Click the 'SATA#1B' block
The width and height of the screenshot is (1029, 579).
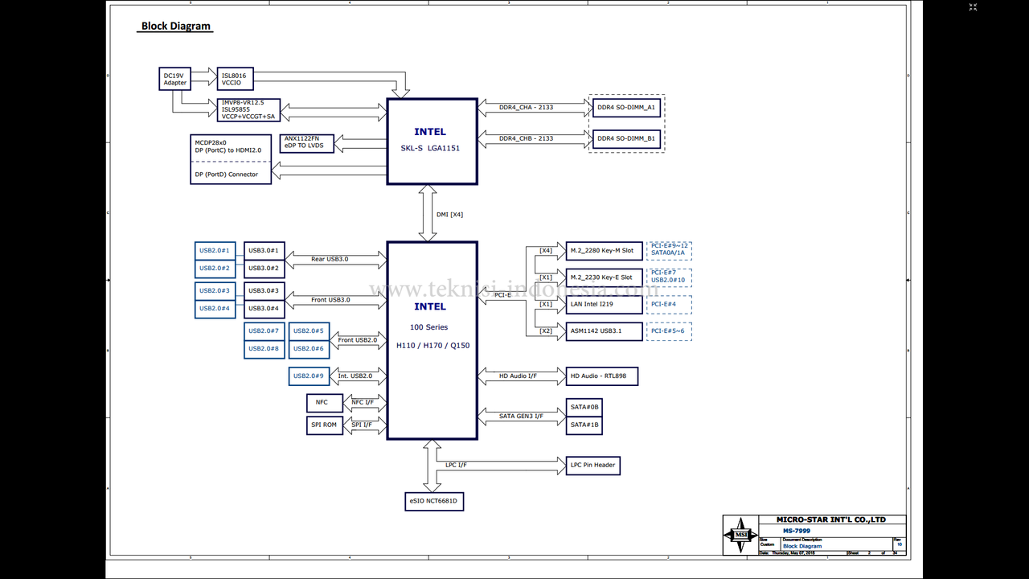point(584,425)
